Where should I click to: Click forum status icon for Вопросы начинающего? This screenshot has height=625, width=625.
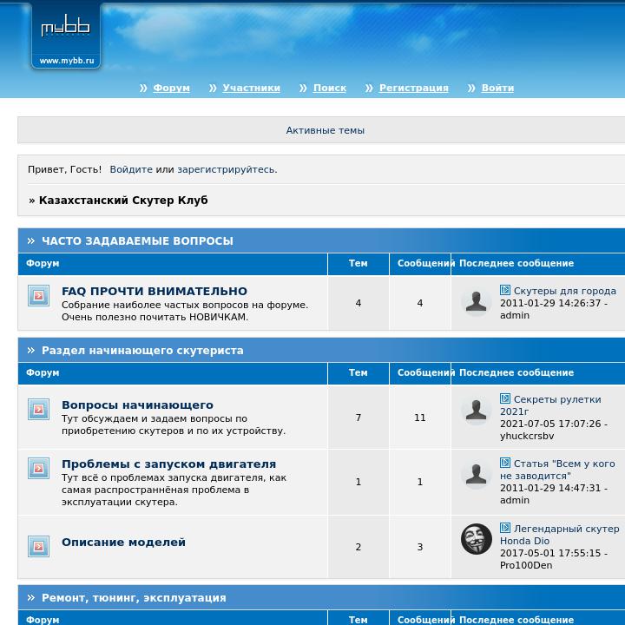[x=39, y=410]
